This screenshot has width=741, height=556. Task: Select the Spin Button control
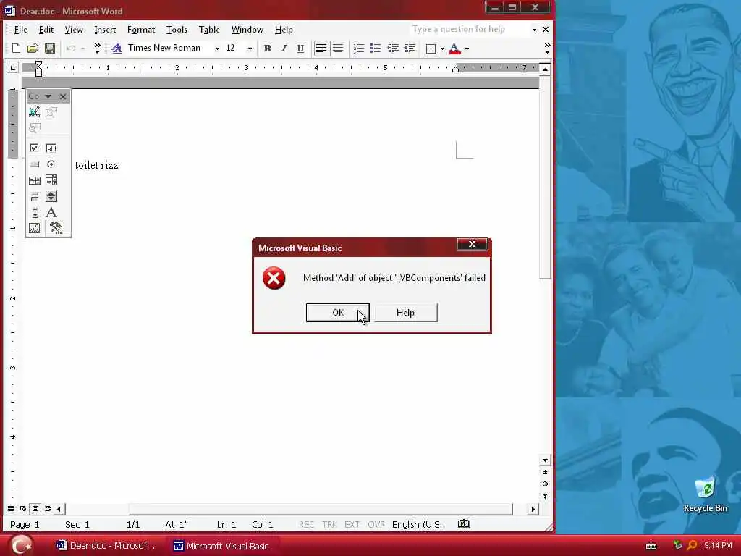point(51,196)
